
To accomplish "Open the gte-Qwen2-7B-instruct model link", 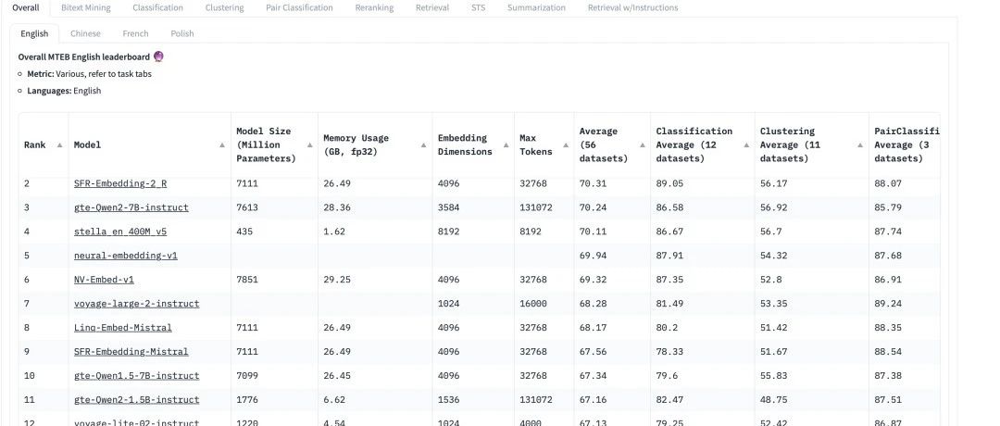I will pos(131,207).
